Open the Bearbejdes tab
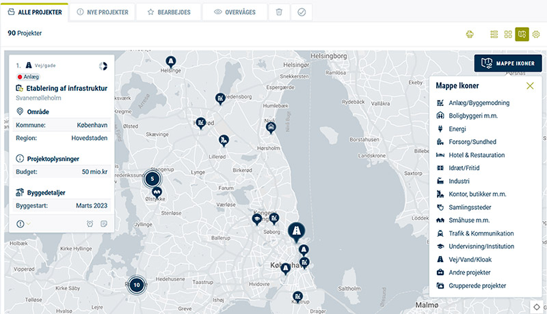The width and height of the screenshot is (547, 314). 168,12
